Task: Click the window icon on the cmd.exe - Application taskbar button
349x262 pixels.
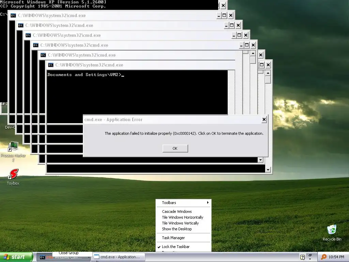Action: 96,257
